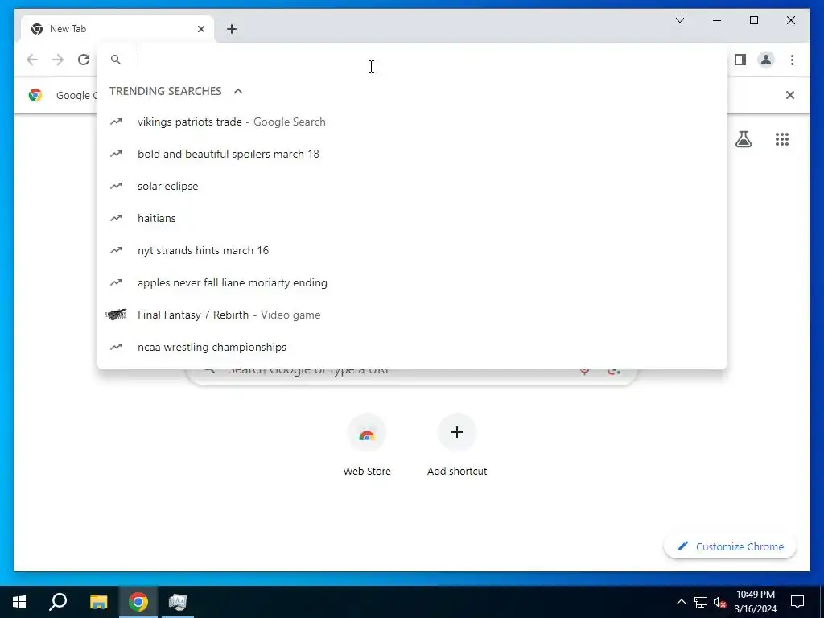Click the trending arrow icon beside solar eclipse
Screen dimensions: 824x618
click(x=116, y=186)
